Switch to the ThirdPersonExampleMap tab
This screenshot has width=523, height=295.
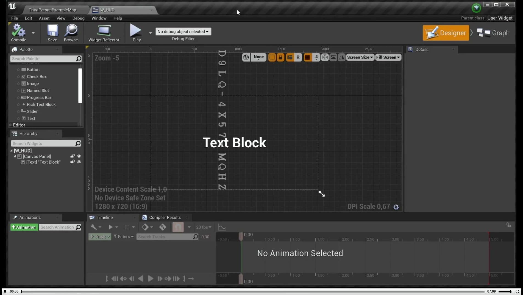click(x=52, y=10)
